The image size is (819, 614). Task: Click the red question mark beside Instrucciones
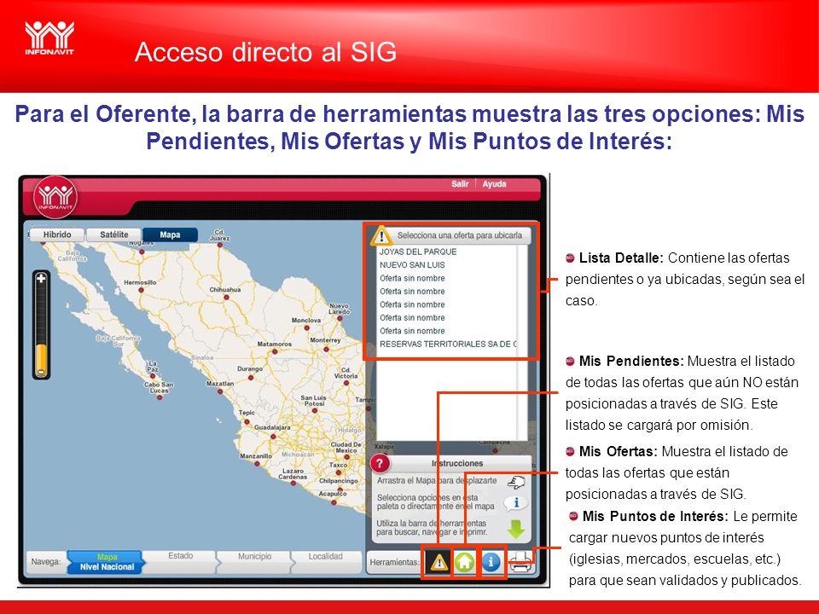(x=380, y=463)
